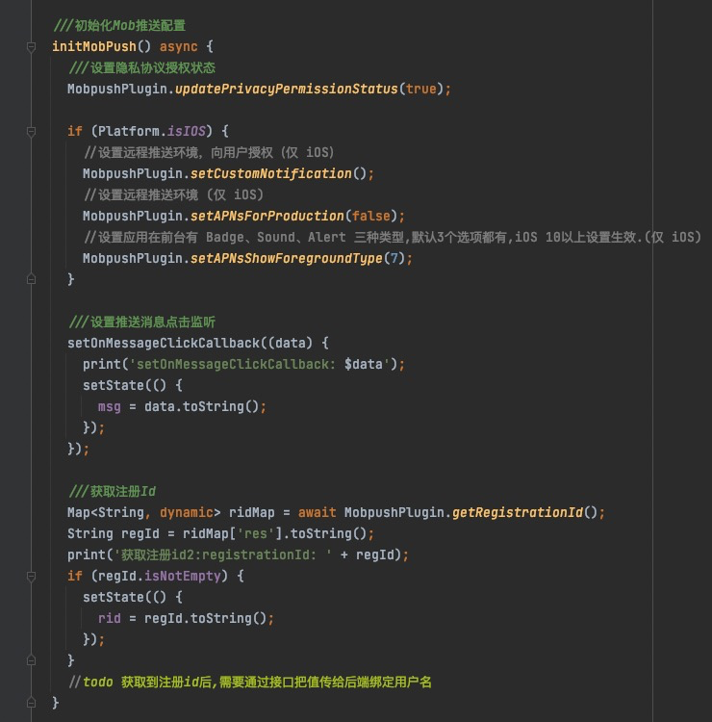Click data.toString() expression

point(202,406)
